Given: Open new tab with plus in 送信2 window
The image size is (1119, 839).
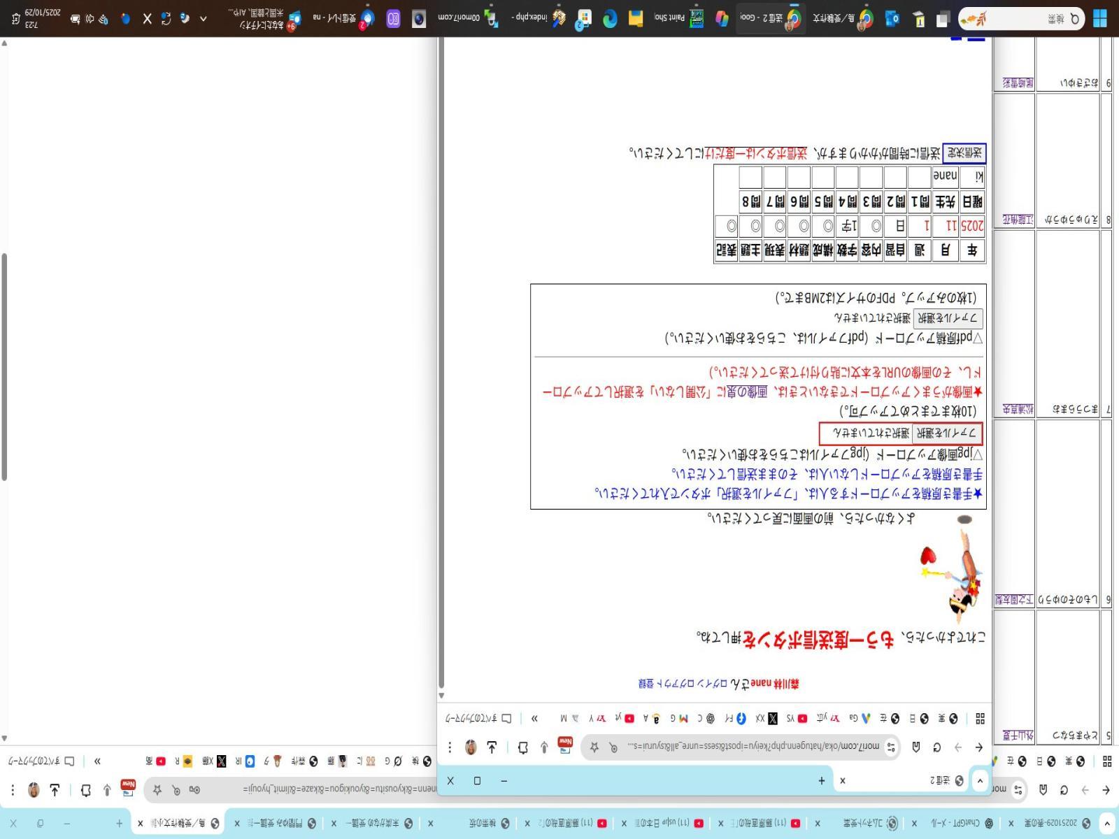Looking at the screenshot, I should coord(821,781).
